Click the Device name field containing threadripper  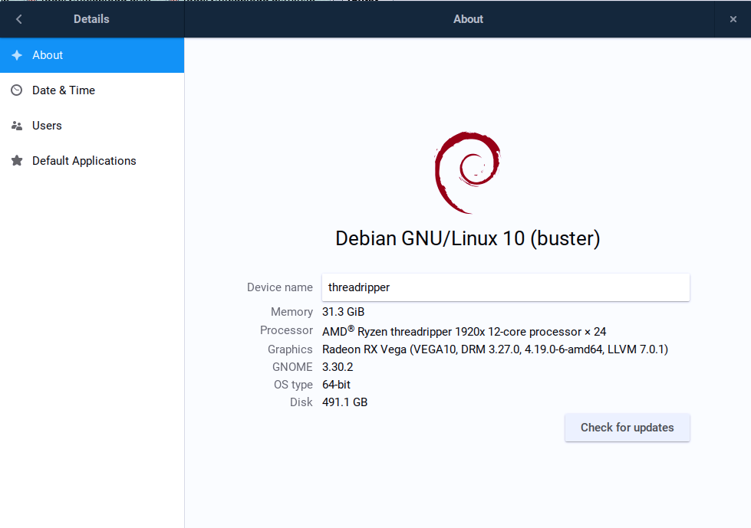[x=505, y=287]
